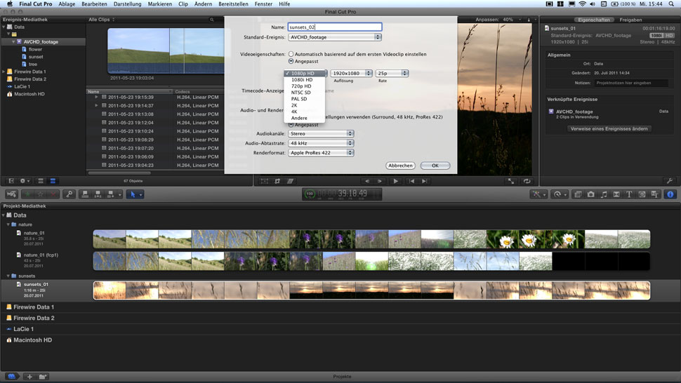Open the keyword editor key icon
This screenshot has height=383, width=681.
coord(70,194)
